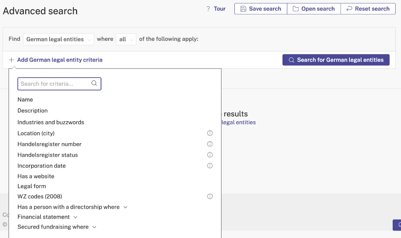Click Add German legal entity criteria
The image size is (401, 238).
[55, 60]
